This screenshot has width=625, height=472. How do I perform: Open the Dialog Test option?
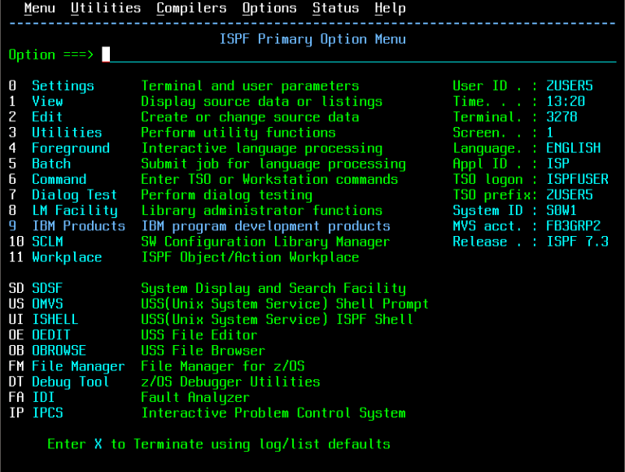[x=74, y=195]
